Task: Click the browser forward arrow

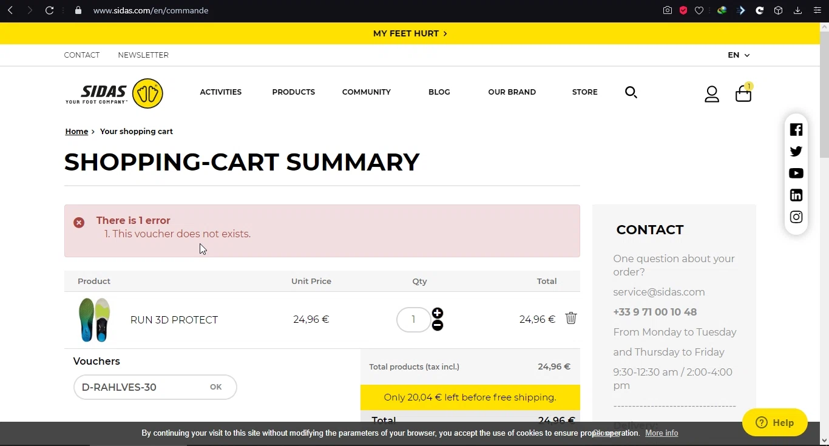Action: [x=29, y=10]
